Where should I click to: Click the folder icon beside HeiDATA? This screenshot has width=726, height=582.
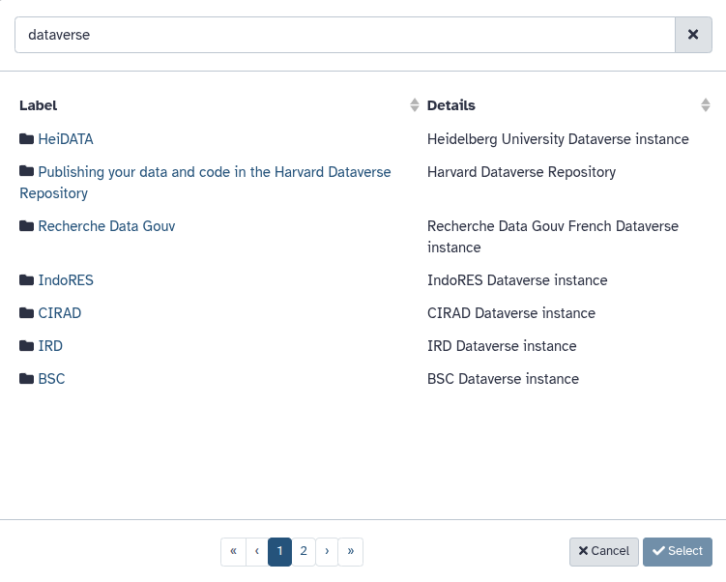click(26, 139)
